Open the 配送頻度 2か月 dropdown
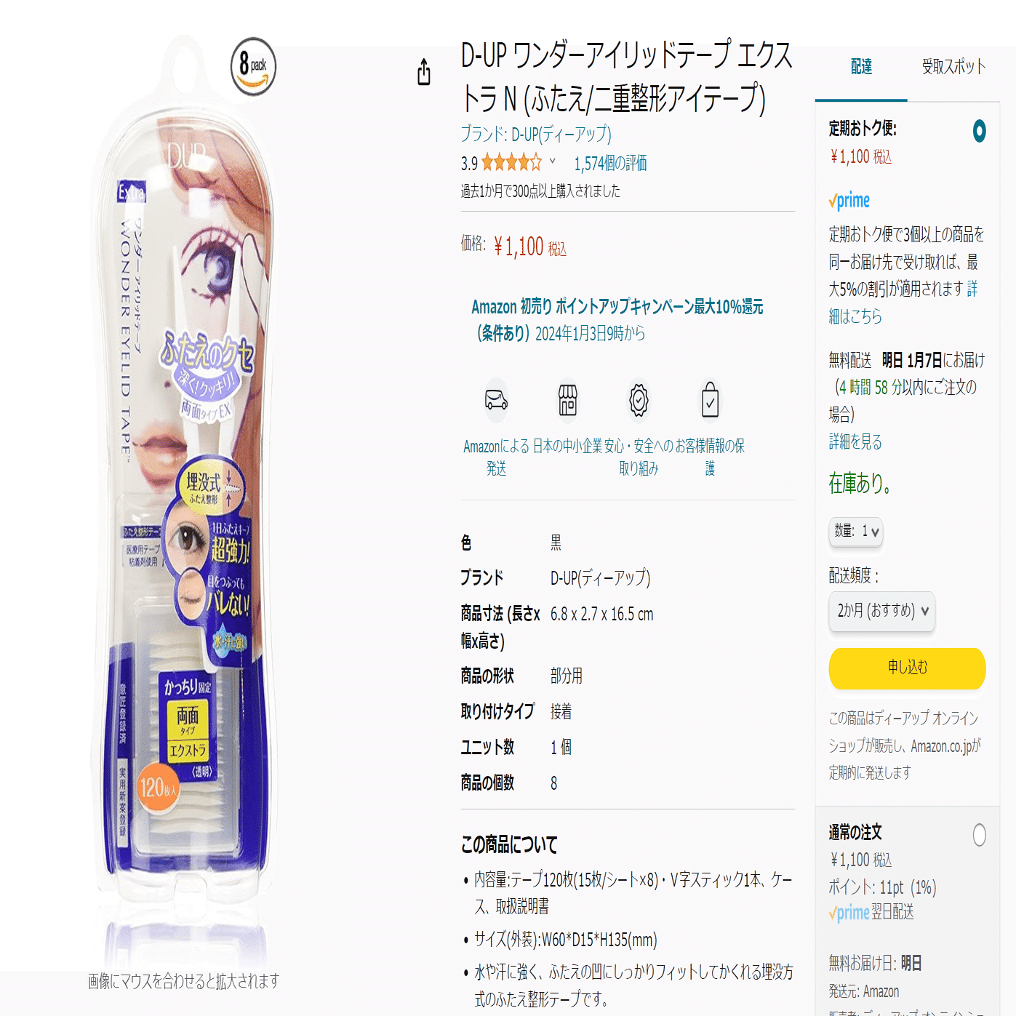This screenshot has height=1016, width=1016. click(882, 611)
